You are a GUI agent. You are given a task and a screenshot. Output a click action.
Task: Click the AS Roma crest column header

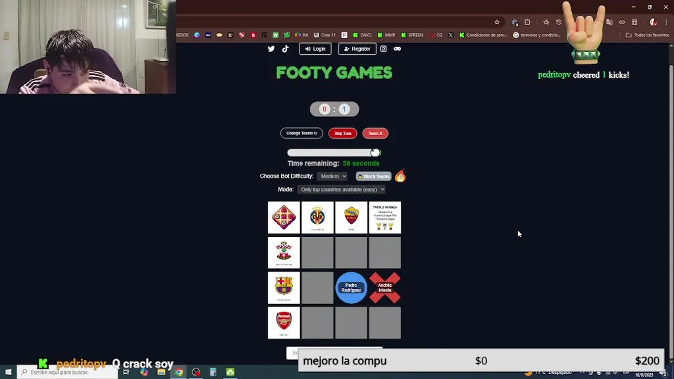pyautogui.click(x=351, y=217)
